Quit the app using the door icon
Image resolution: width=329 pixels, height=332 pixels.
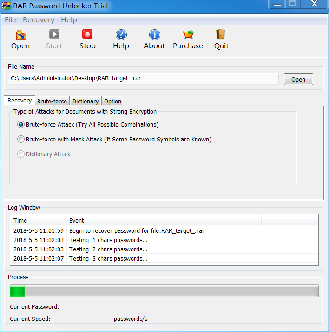(x=221, y=34)
